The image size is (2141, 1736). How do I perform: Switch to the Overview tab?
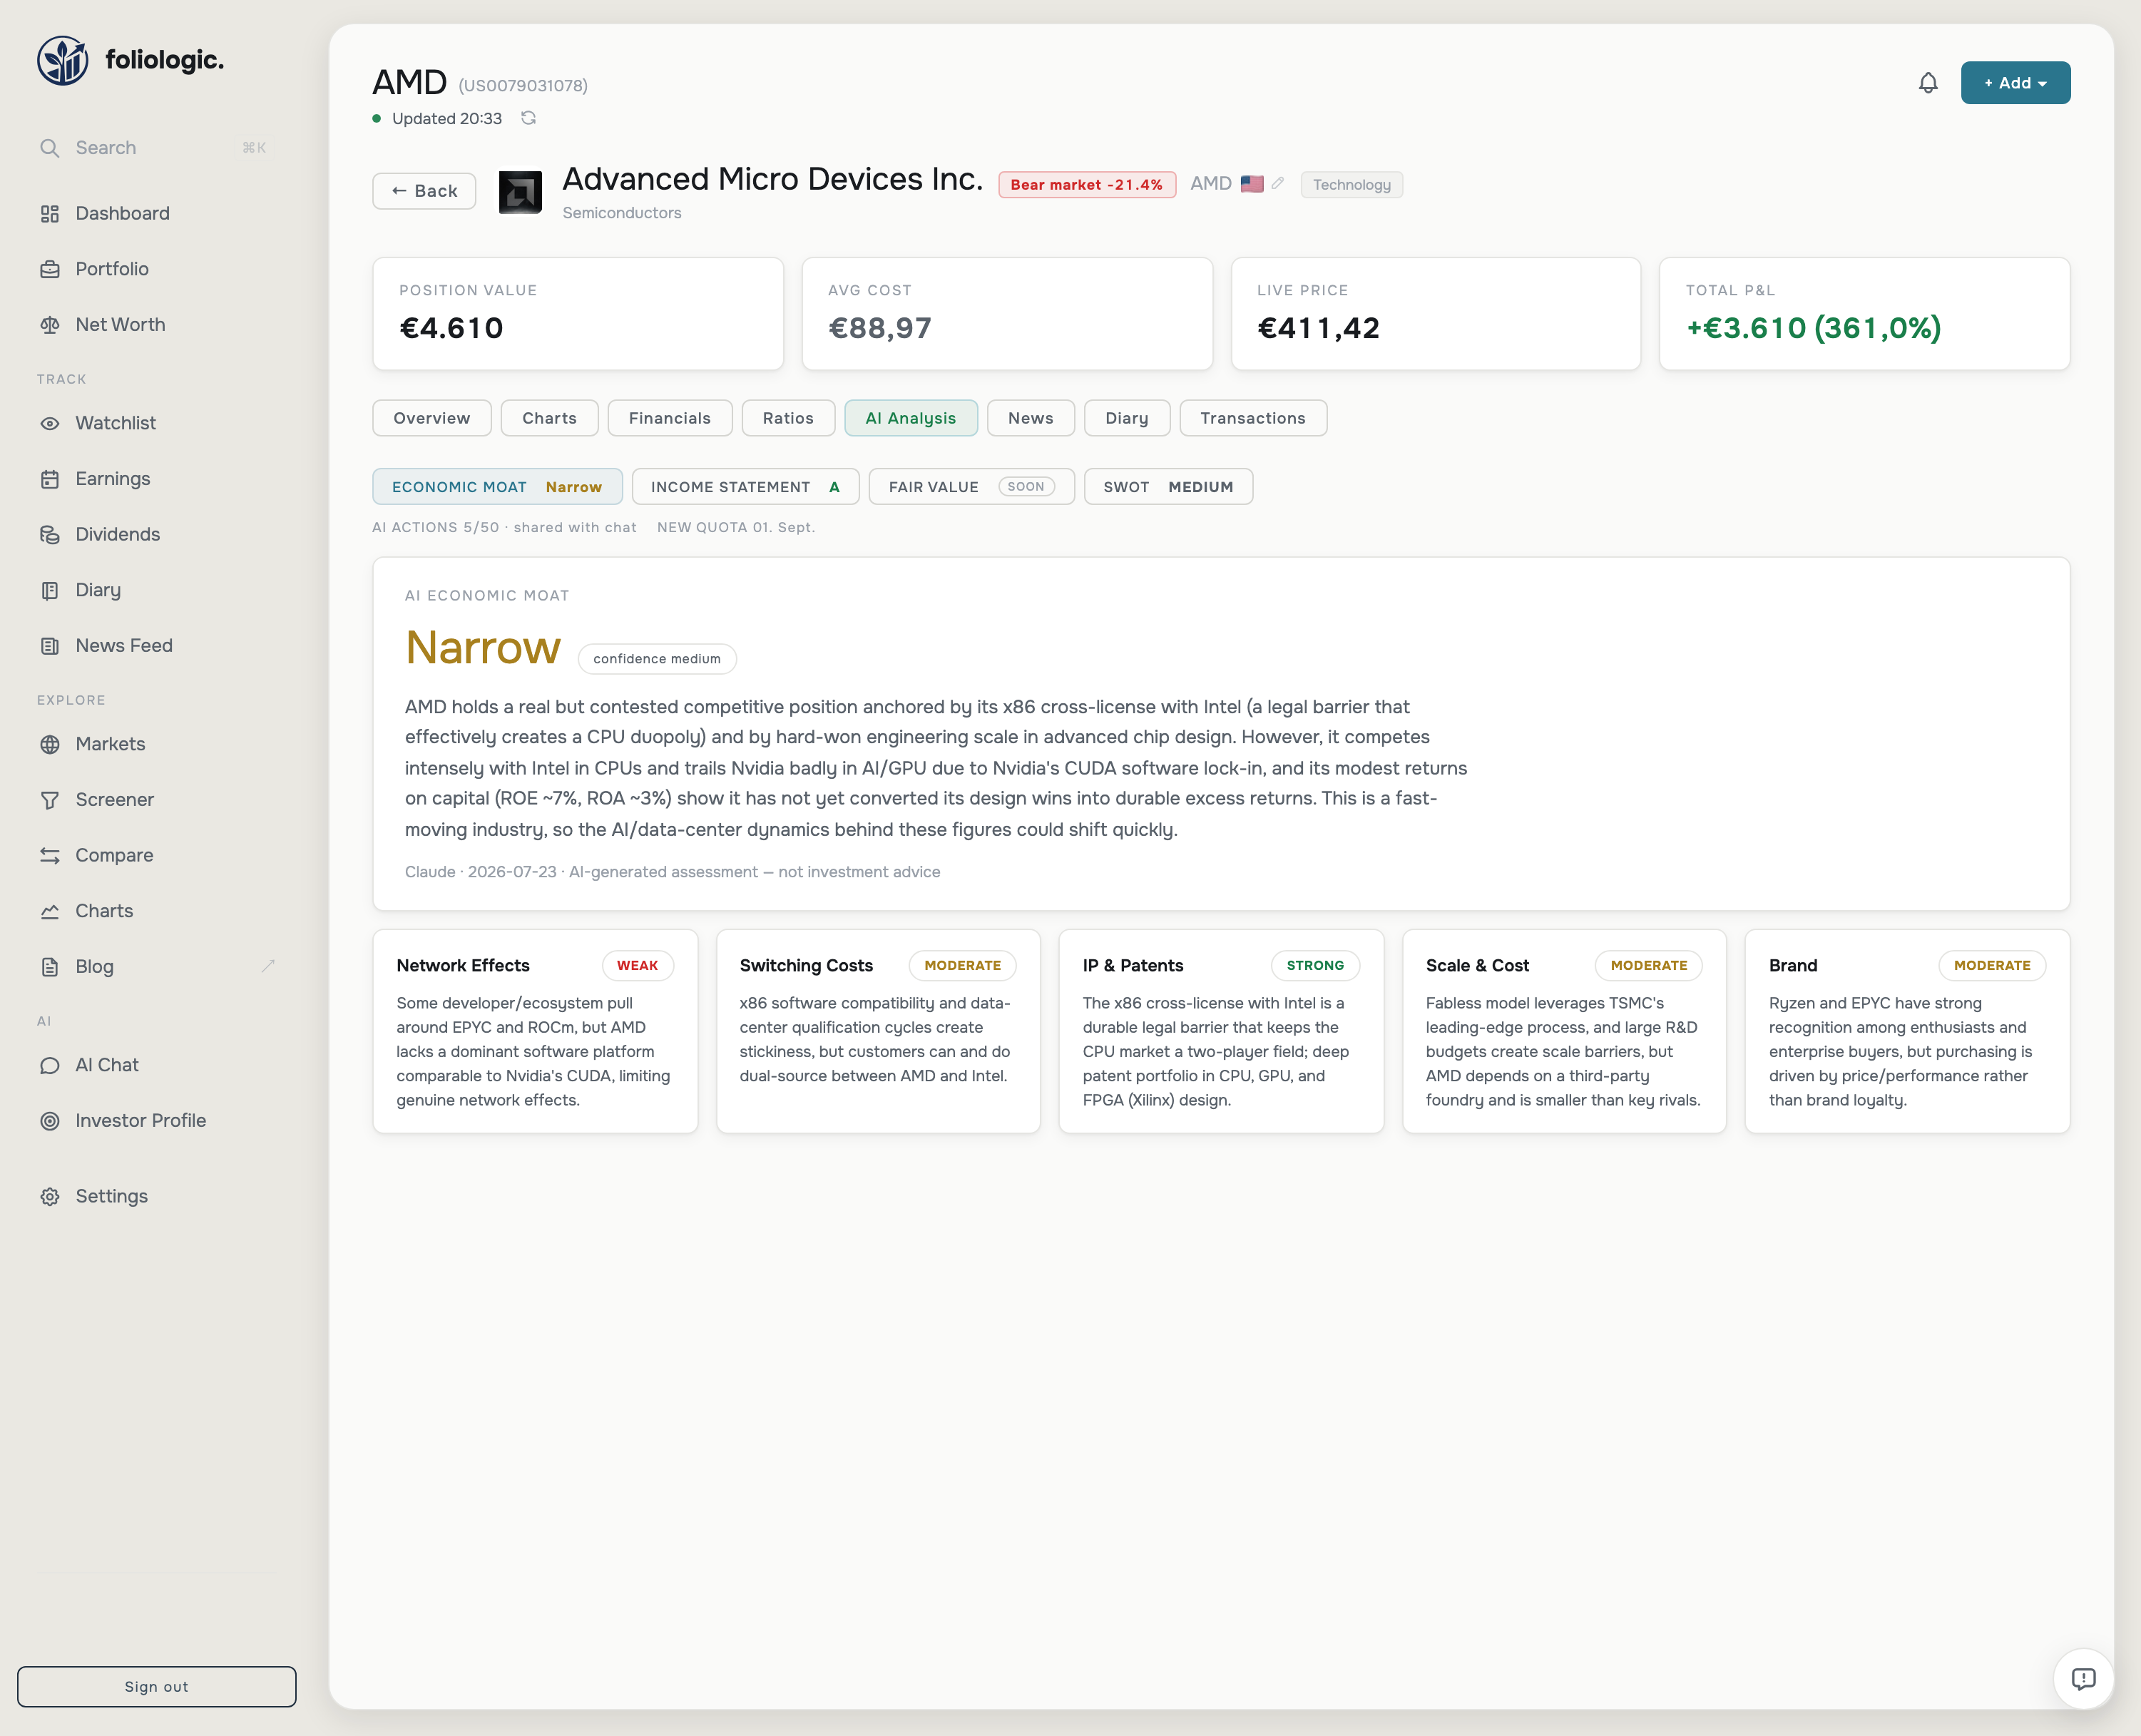pos(432,418)
